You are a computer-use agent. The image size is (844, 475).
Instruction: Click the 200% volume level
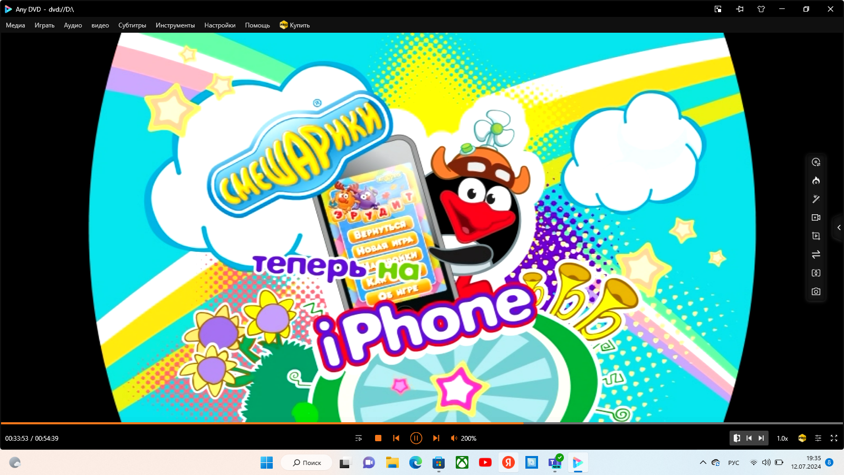(468, 439)
